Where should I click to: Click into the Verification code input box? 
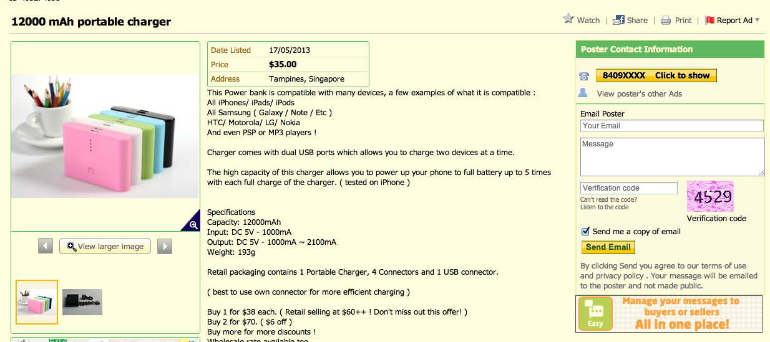(628, 188)
